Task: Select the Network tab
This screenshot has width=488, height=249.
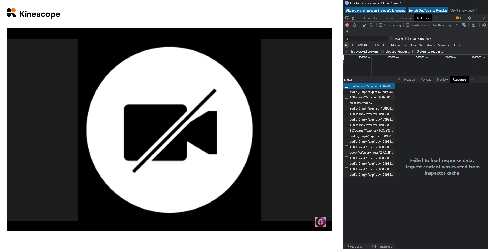Action: 423,18
